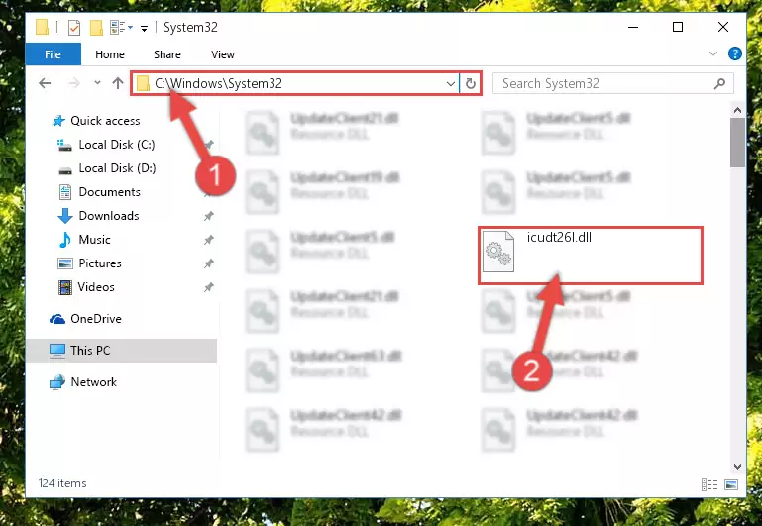
Task: Switch to Large icons view in status bar
Action: [731, 484]
